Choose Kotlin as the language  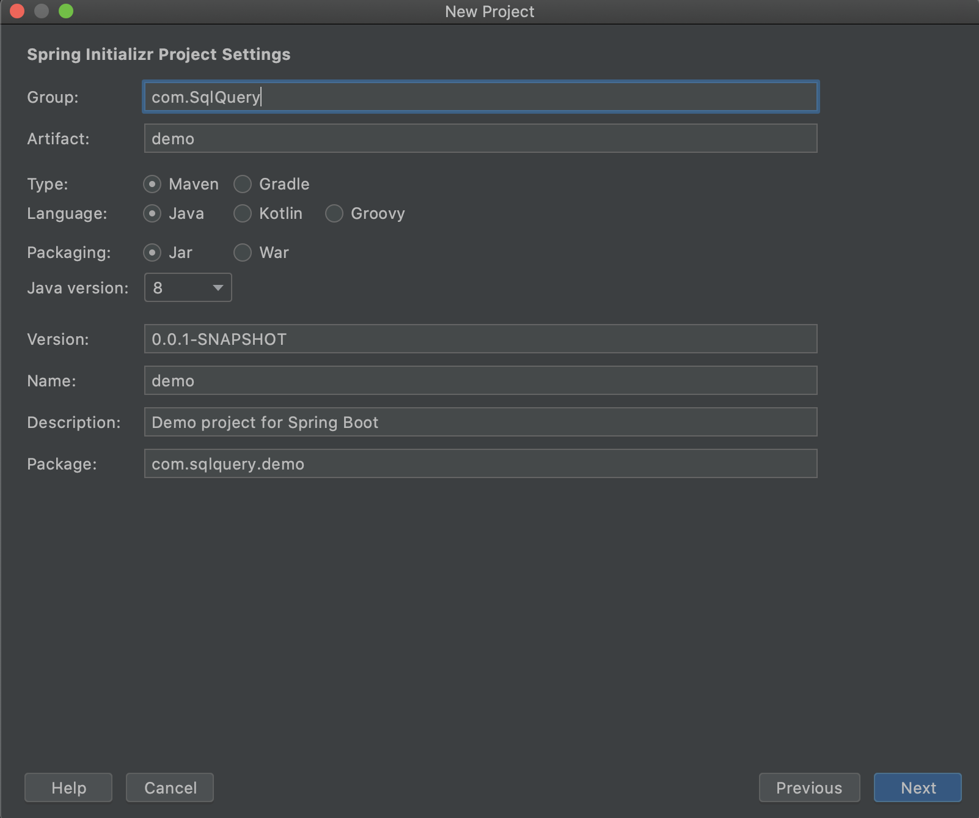click(x=243, y=213)
